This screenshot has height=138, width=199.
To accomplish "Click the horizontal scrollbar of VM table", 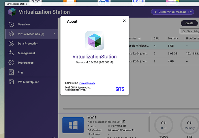I will (x=131, y=109).
